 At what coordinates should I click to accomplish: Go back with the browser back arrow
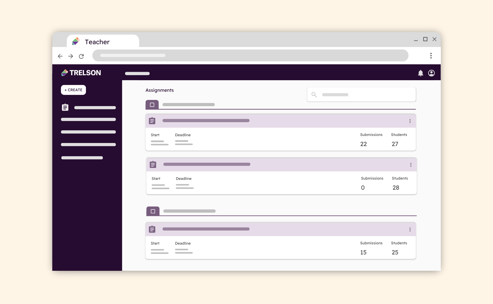coord(60,56)
